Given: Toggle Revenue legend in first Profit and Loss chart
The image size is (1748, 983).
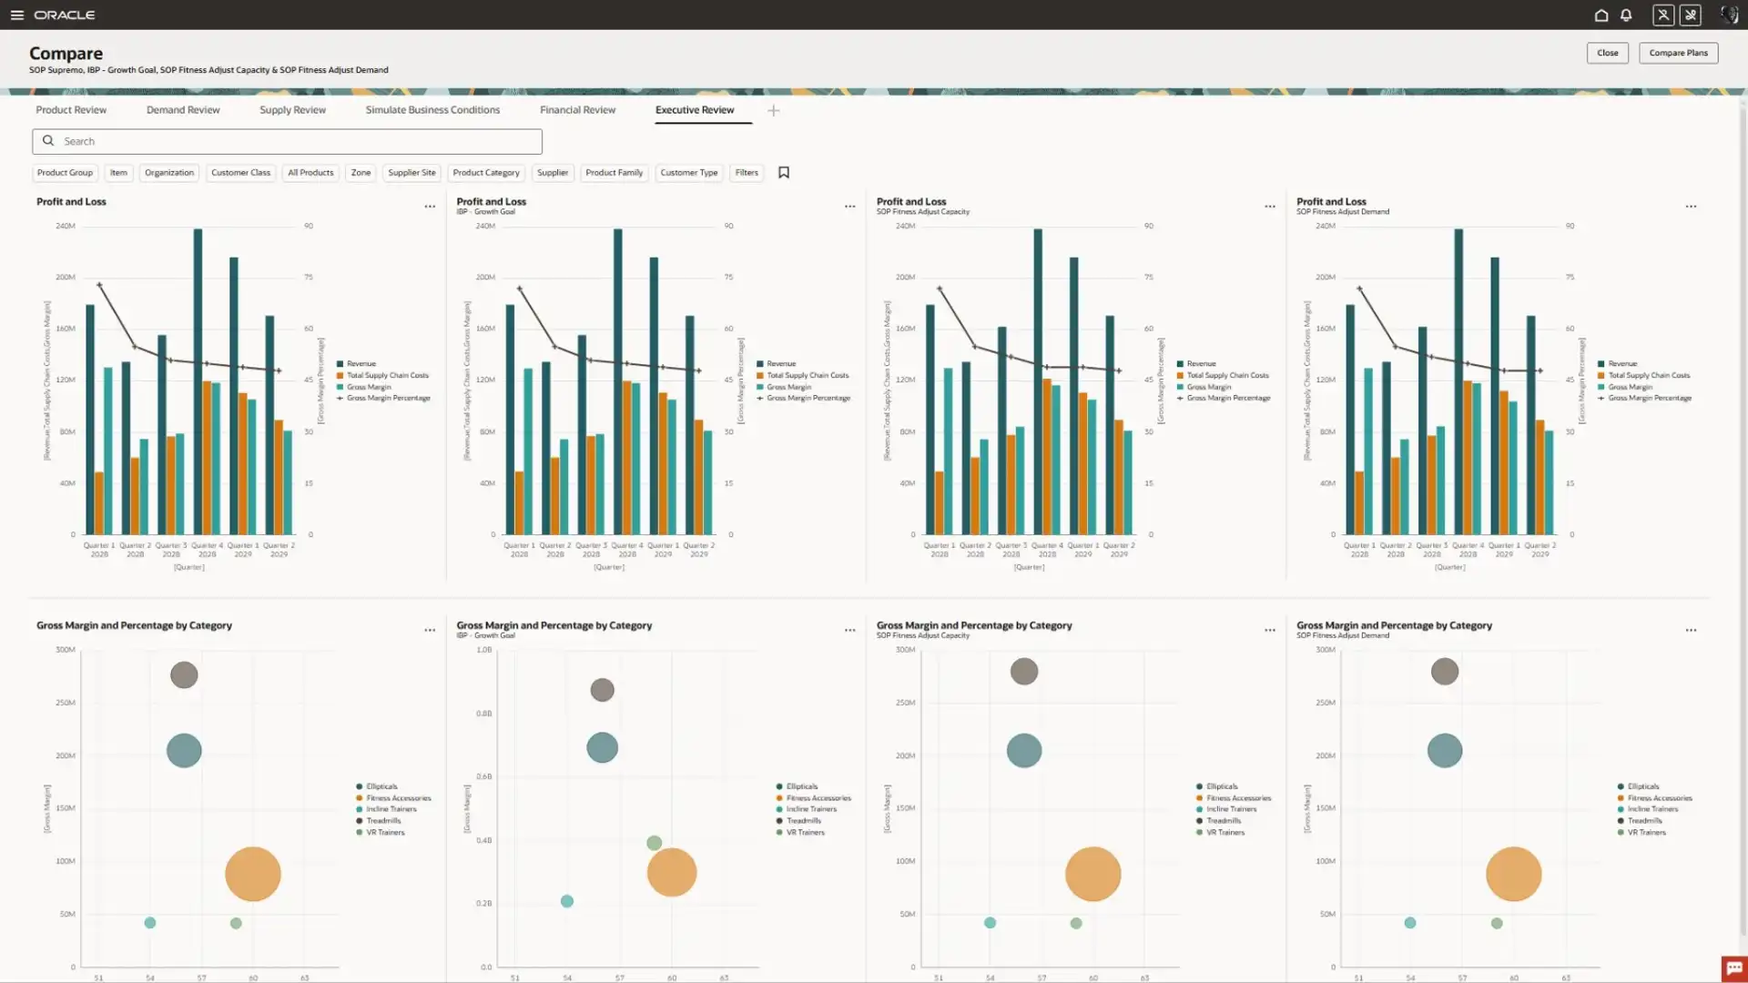Looking at the screenshot, I should pos(361,364).
